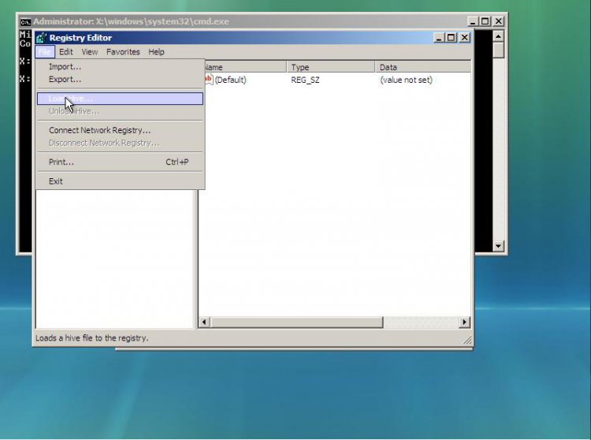
Task: Click the Registry Editor resize grip
Action: click(467, 341)
